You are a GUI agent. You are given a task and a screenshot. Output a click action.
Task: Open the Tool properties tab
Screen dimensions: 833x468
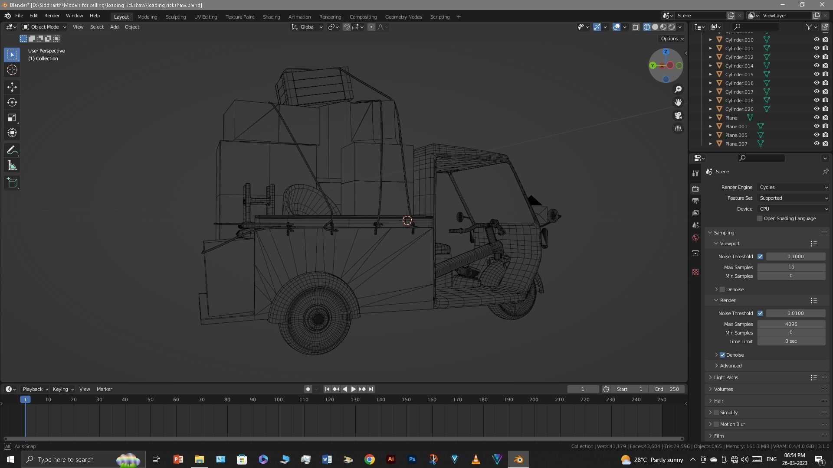[x=695, y=173]
